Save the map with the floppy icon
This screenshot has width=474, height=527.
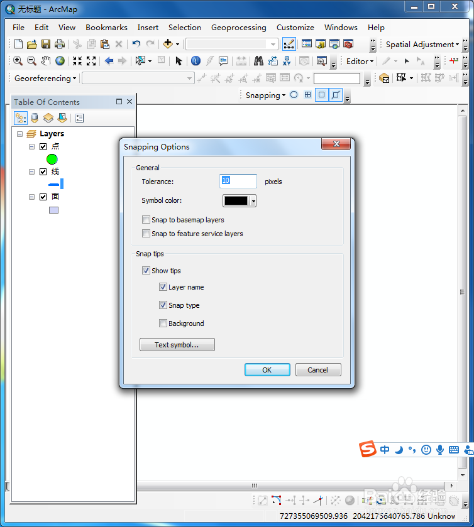(46, 44)
